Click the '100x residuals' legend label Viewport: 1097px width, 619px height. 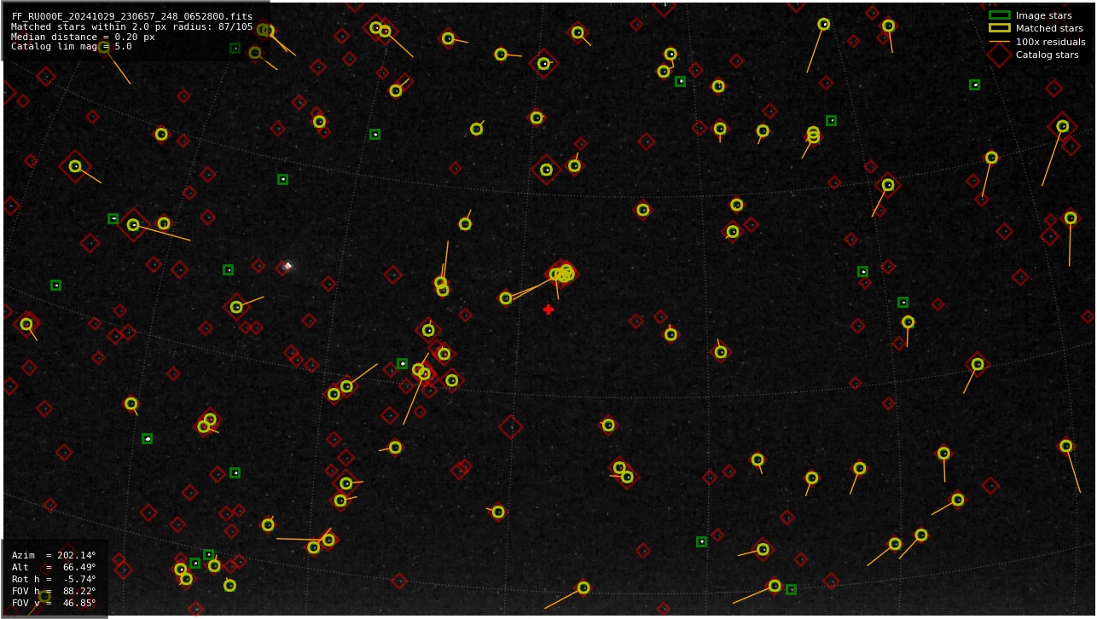(x=1051, y=42)
